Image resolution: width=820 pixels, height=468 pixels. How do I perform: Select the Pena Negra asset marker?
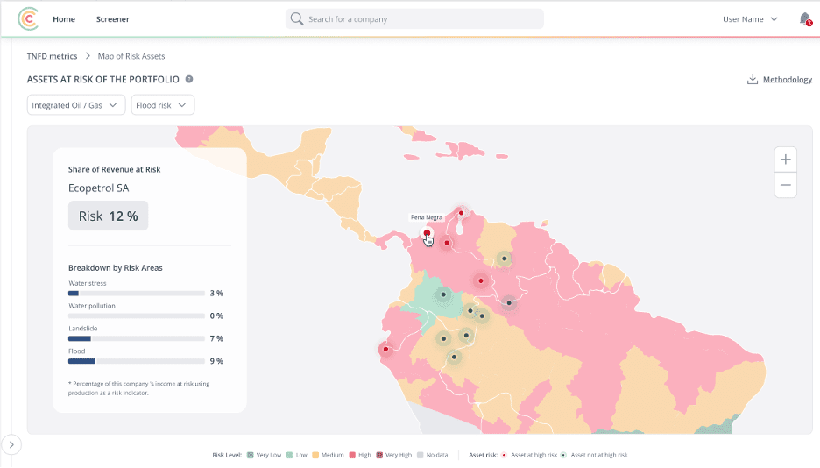(x=427, y=233)
